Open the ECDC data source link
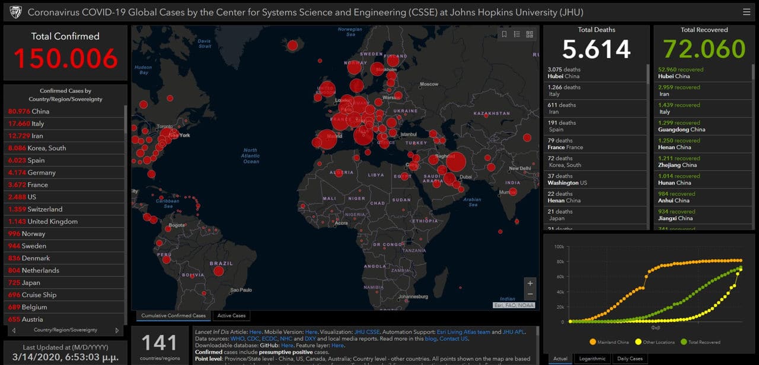Viewport: 759px width, 365px height. click(269, 338)
